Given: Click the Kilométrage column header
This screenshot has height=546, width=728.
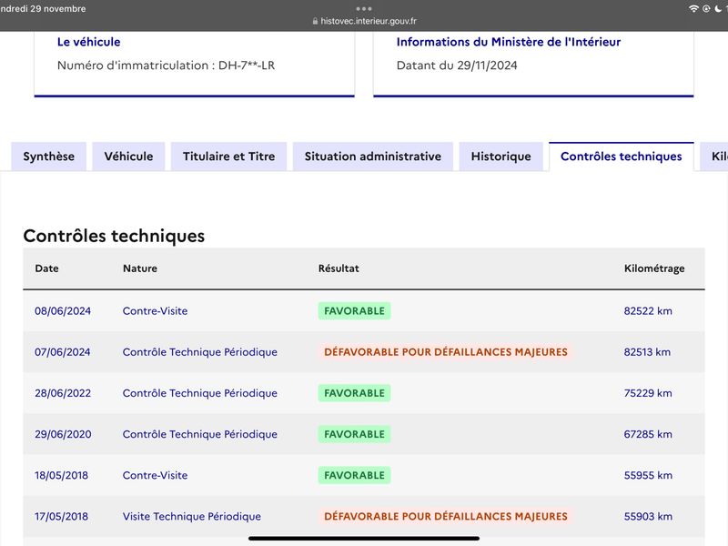Looking at the screenshot, I should [654, 268].
